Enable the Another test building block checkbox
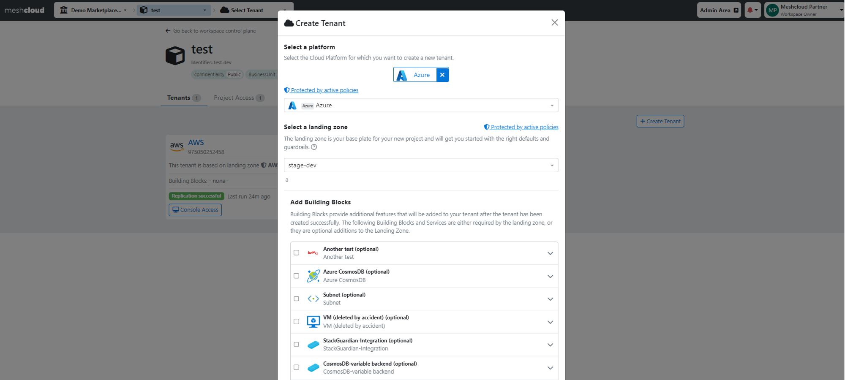Viewport: 845px width, 380px height. (x=296, y=253)
